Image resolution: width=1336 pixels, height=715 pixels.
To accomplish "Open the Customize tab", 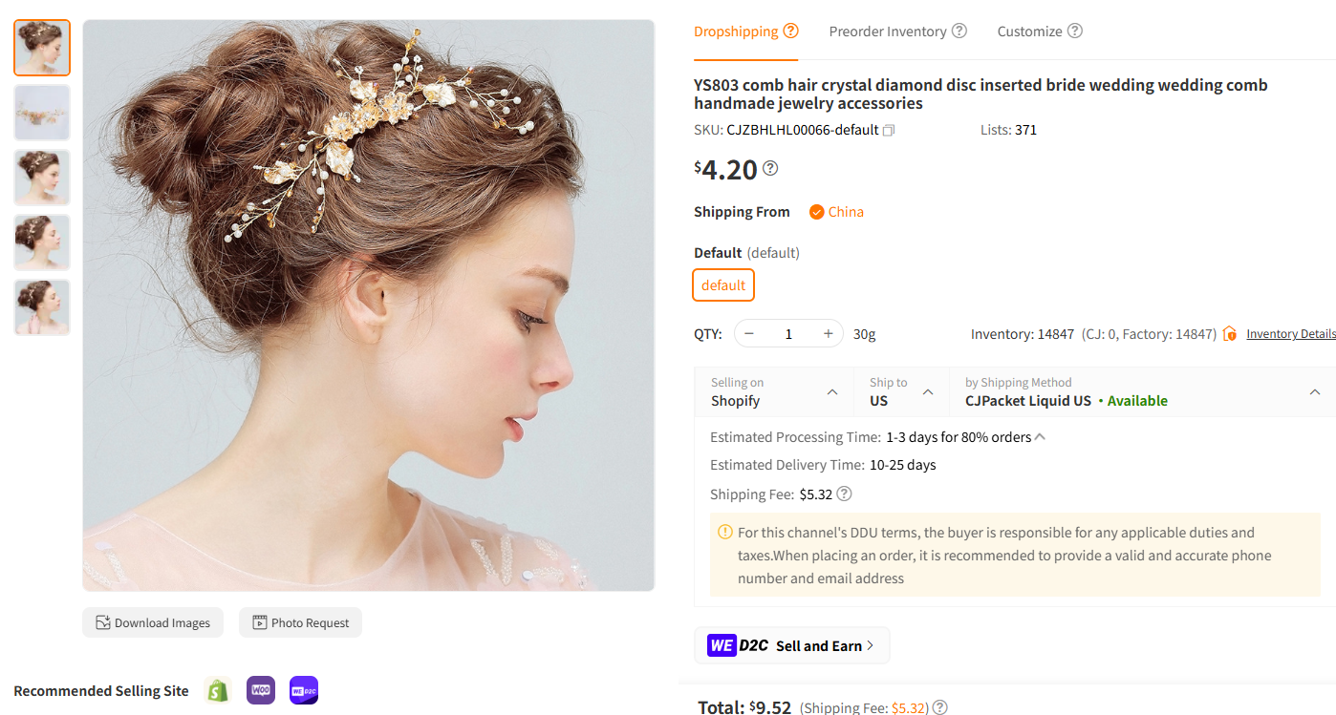I will click(1029, 31).
